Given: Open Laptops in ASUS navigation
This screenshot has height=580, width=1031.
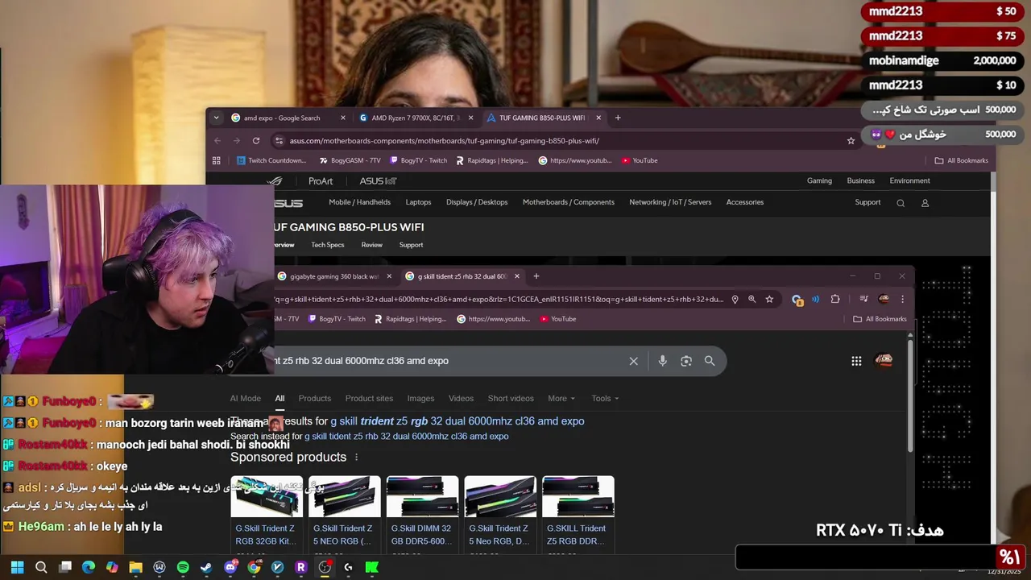Looking at the screenshot, I should click(x=418, y=202).
